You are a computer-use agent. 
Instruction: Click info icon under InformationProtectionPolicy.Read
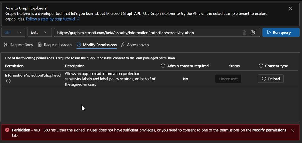tap(8, 81)
